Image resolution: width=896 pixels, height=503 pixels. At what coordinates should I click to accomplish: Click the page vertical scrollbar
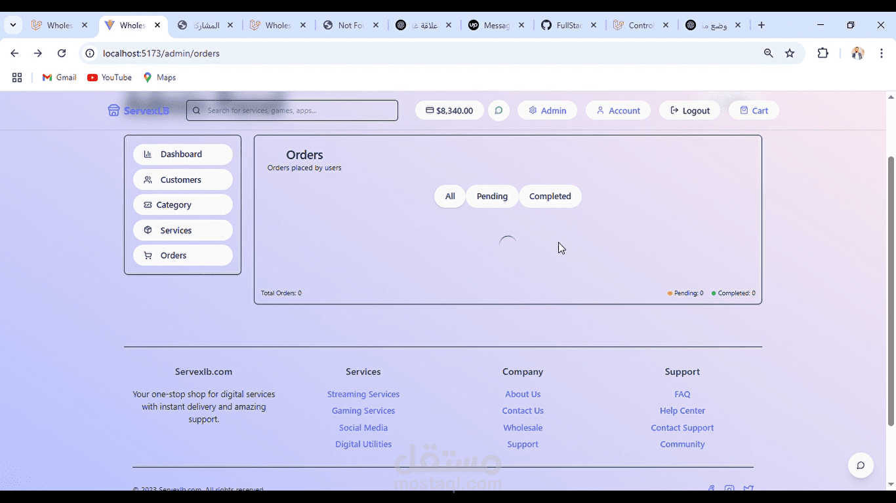coord(891,291)
